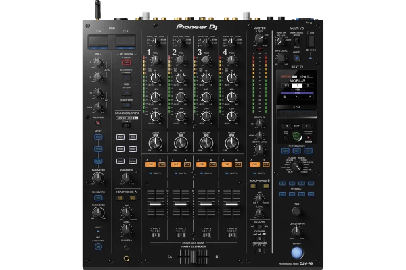Click the channel 3 fader cap
Viewport: 406px width, 270px height.
coord(206,204)
